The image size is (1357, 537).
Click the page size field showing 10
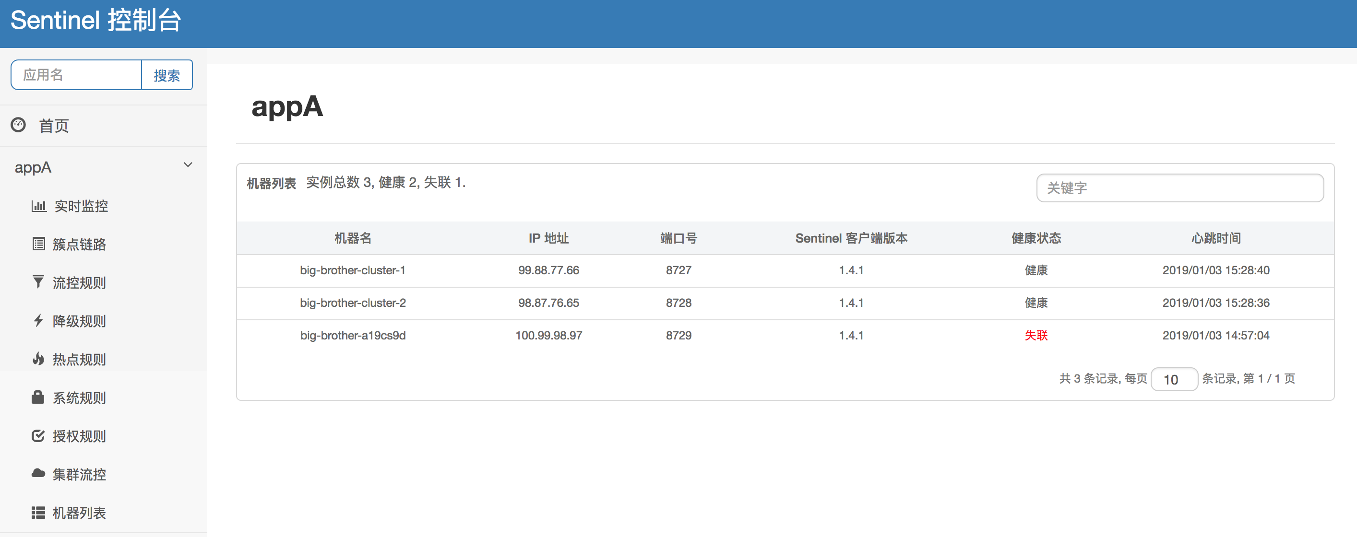point(1174,379)
